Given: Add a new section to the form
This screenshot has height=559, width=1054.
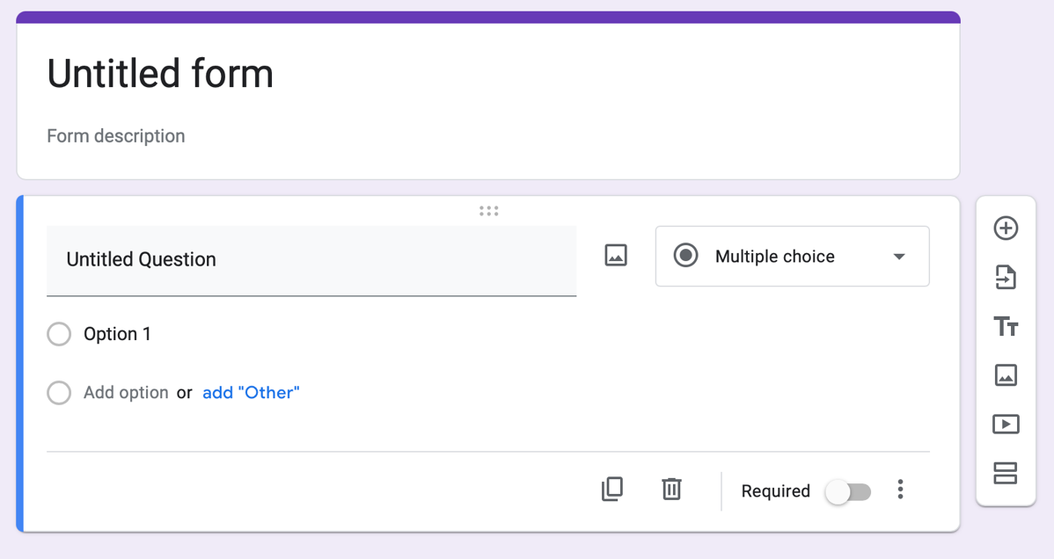Looking at the screenshot, I should [1006, 474].
